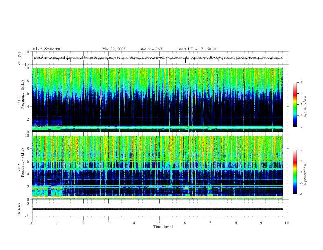Click the "ch.3(V)" axis label
Image resolution: width=323 pixels, height=250 pixels.
click(20, 210)
